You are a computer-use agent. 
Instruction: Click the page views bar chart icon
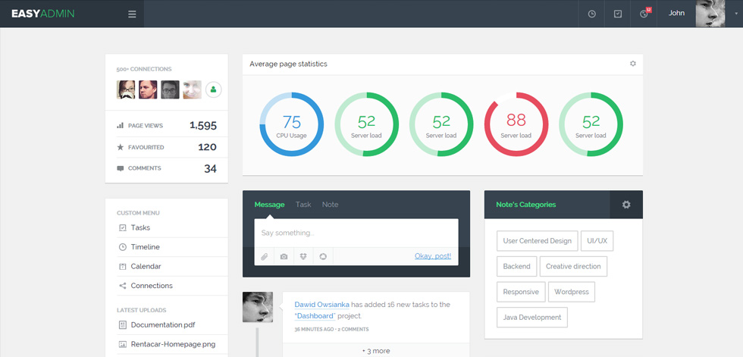pos(121,126)
